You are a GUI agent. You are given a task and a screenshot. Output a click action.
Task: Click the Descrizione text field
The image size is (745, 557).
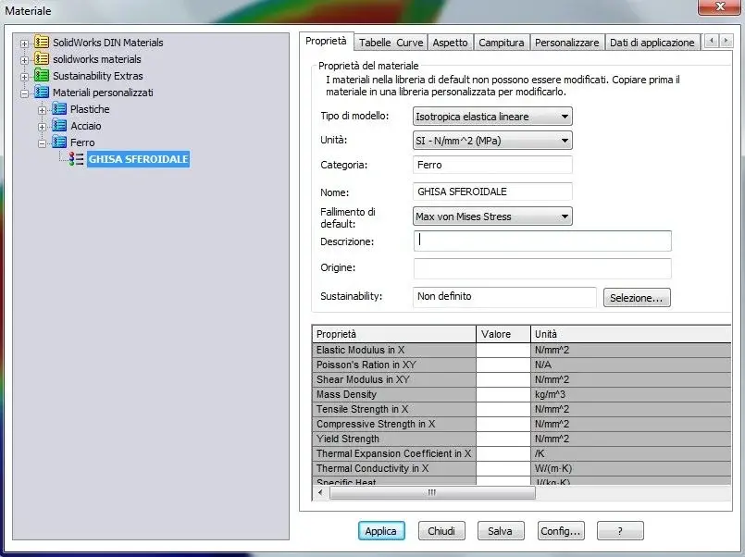pos(542,241)
